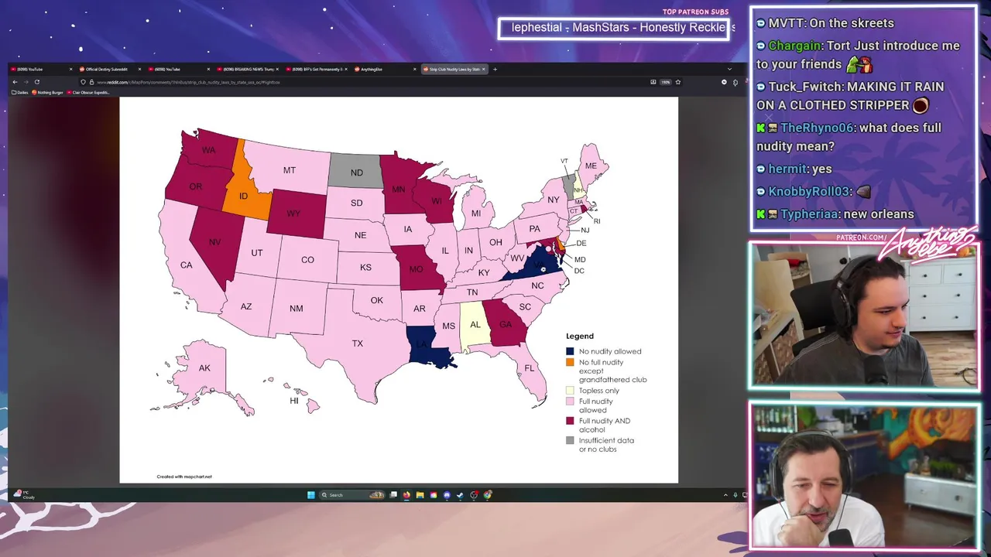Open the tracking protection shield icon

pyautogui.click(x=83, y=82)
